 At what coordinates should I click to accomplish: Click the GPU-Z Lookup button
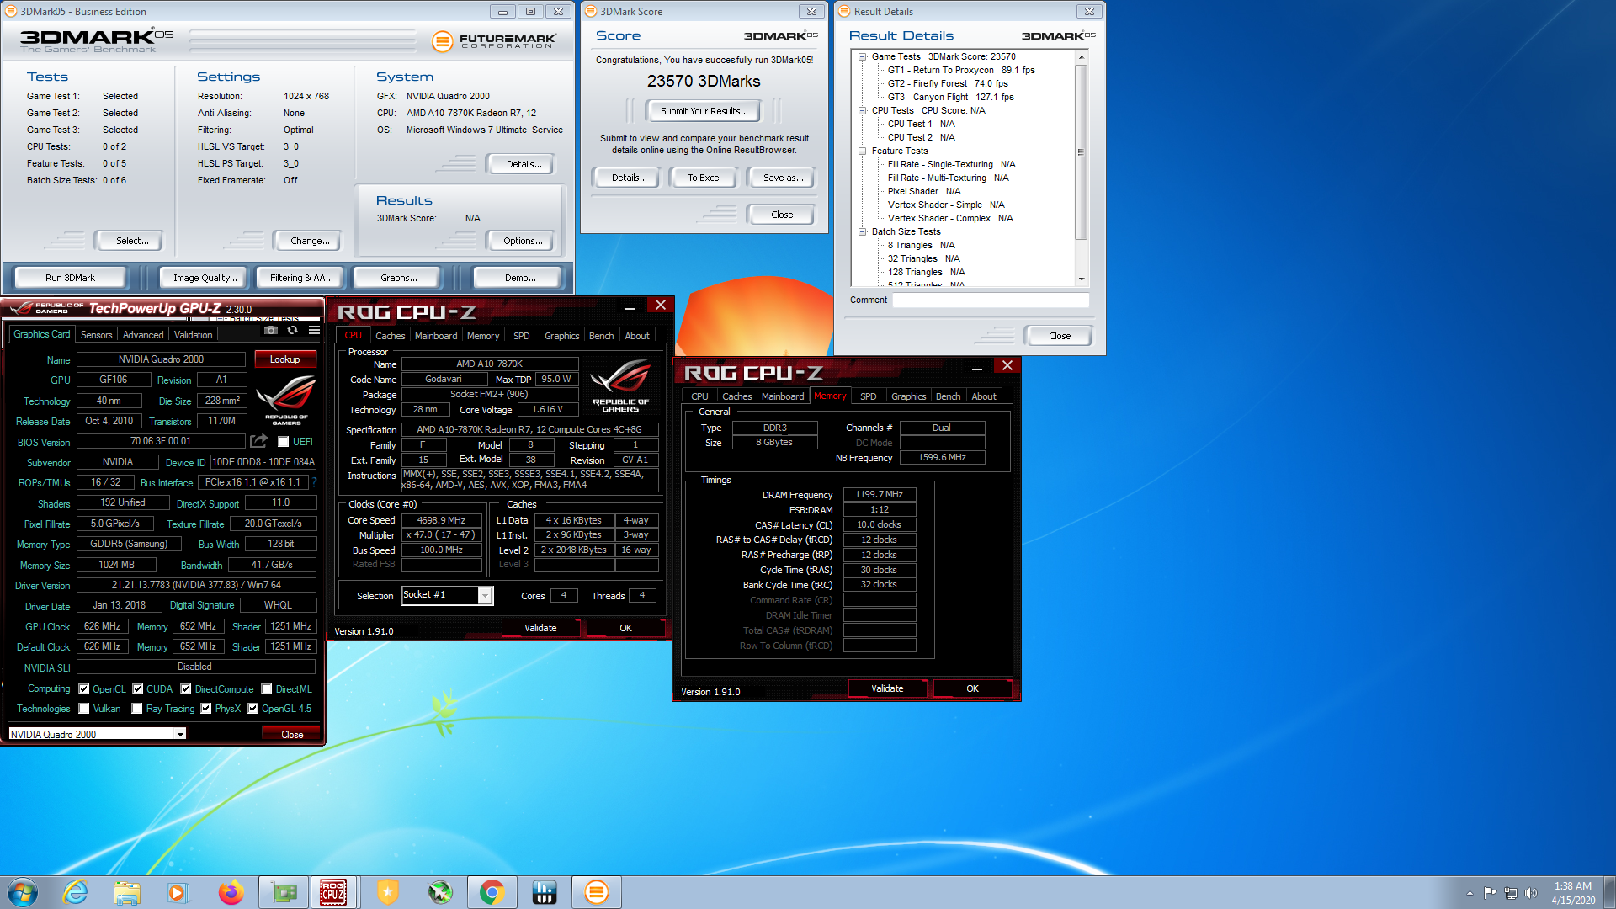[284, 359]
